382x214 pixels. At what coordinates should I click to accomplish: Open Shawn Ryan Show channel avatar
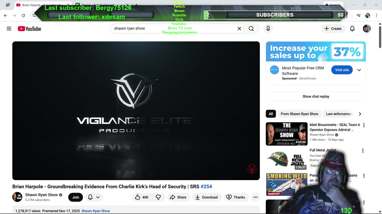pyautogui.click(x=17, y=197)
